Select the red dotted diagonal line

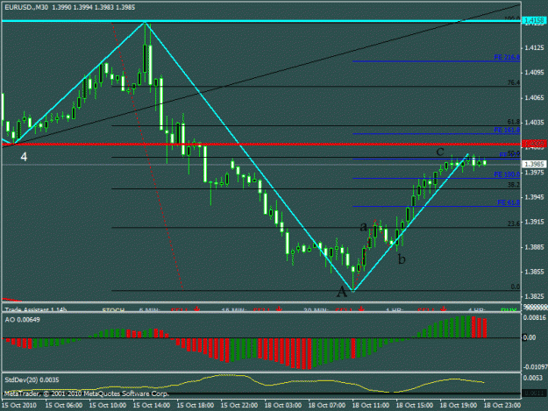(x=147, y=157)
